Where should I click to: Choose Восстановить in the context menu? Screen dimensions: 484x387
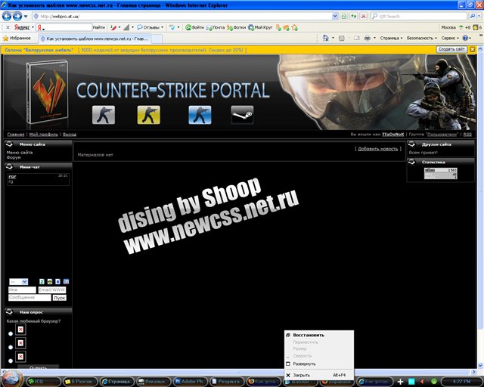click(319, 335)
